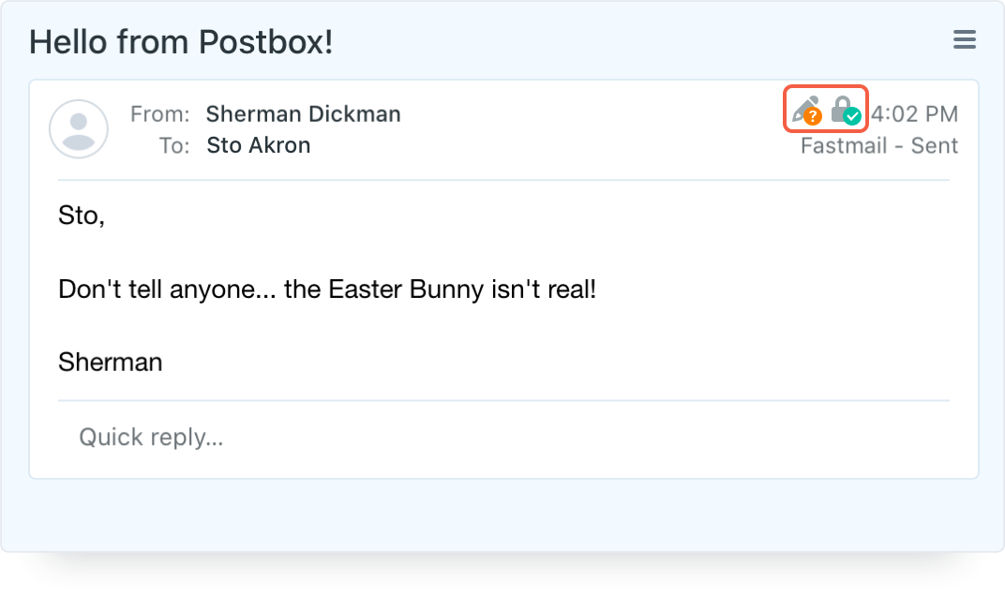Click the "Sto," greeting line
The image size is (1005, 594).
tap(81, 216)
